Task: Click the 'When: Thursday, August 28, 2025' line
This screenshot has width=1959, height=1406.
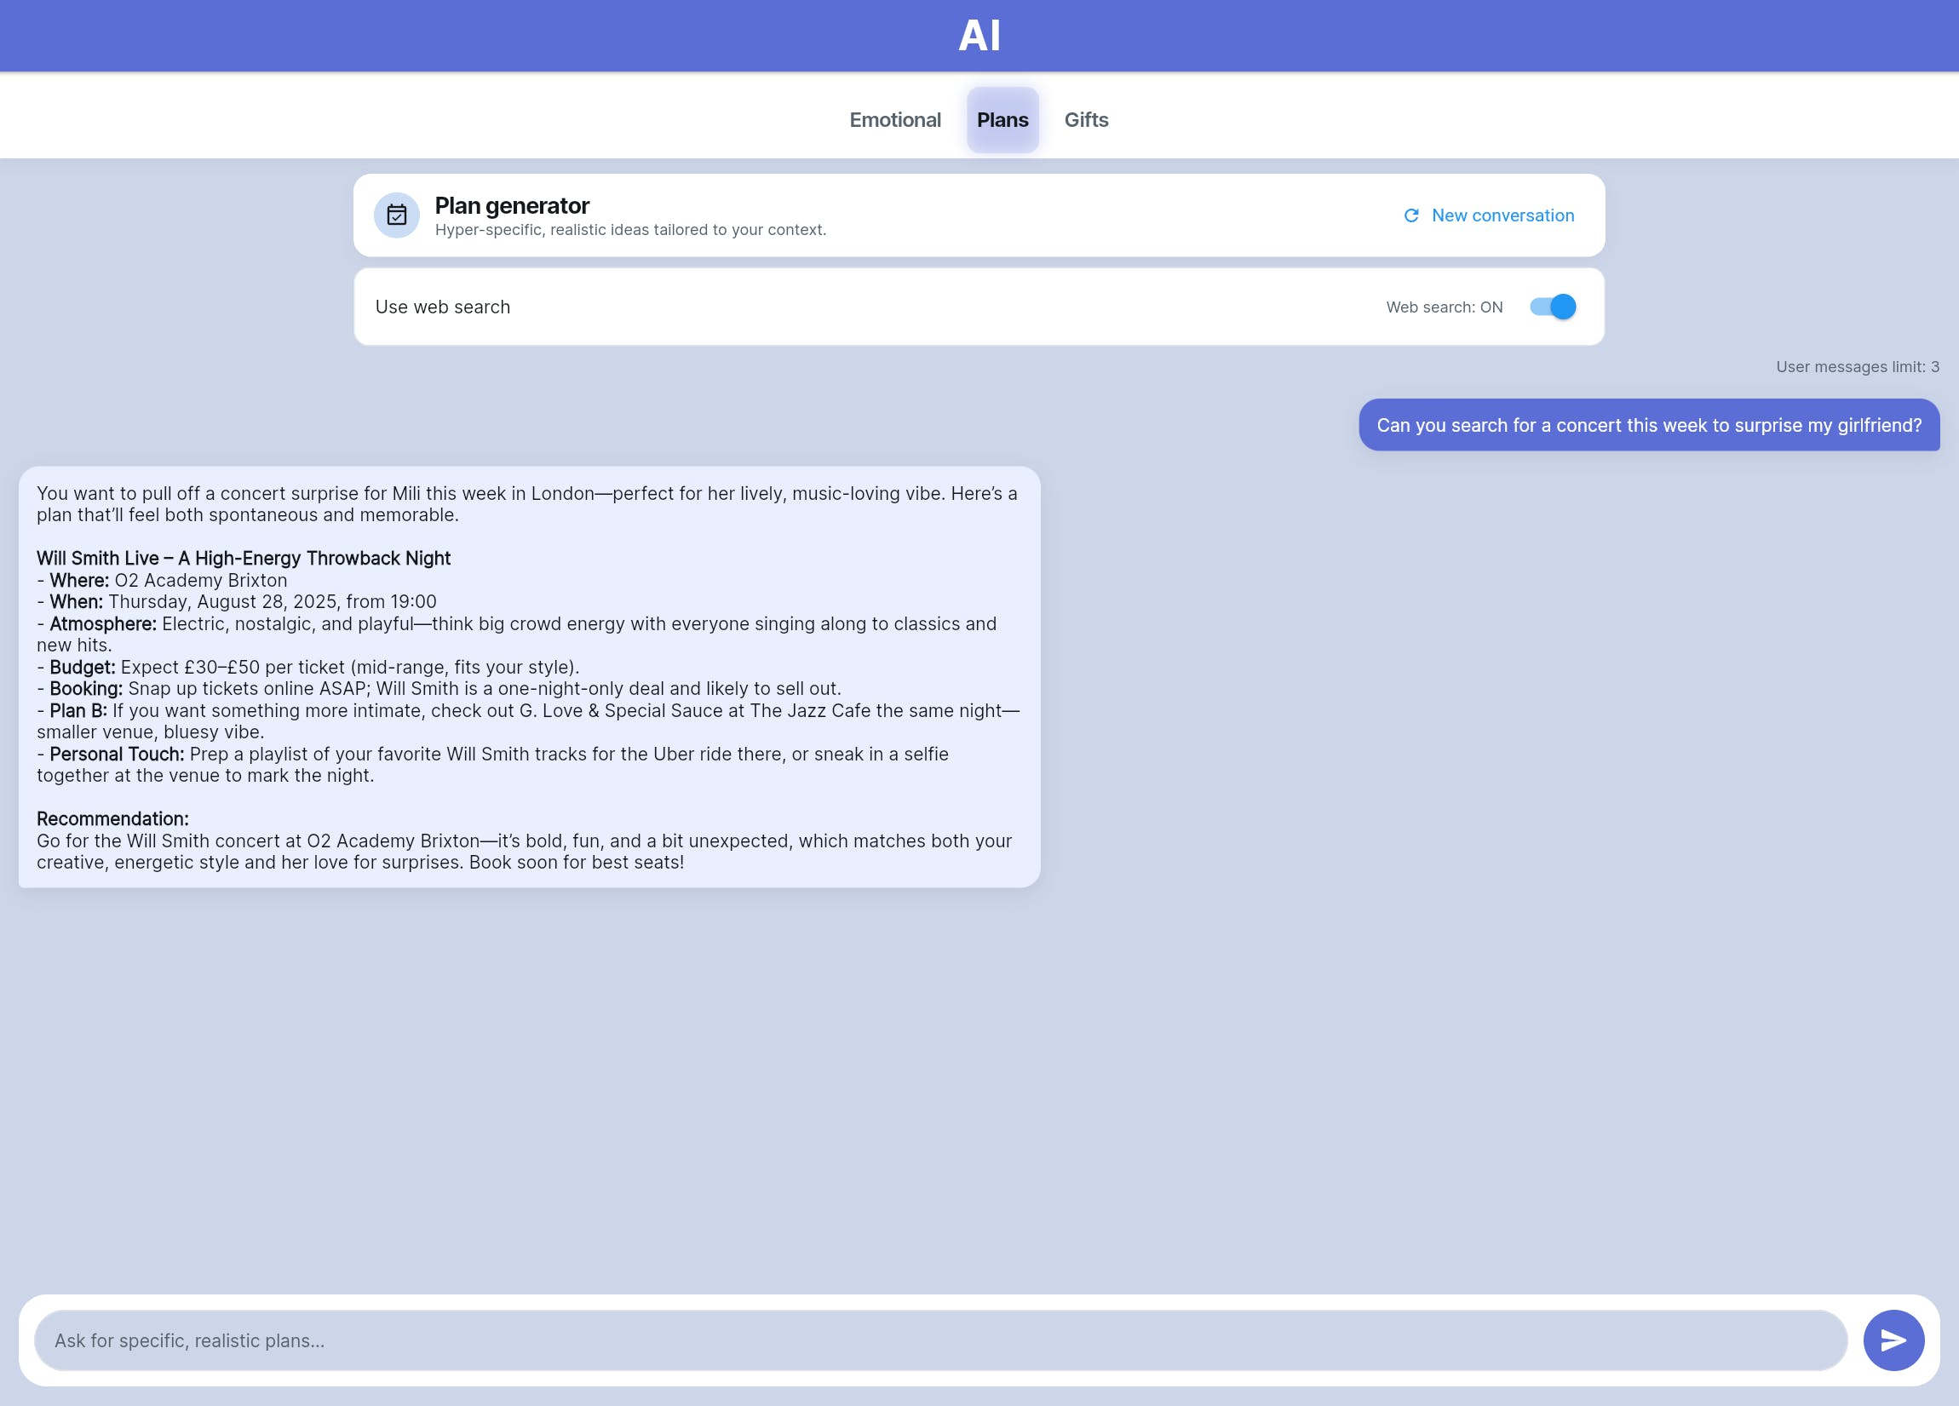Action: 237,602
